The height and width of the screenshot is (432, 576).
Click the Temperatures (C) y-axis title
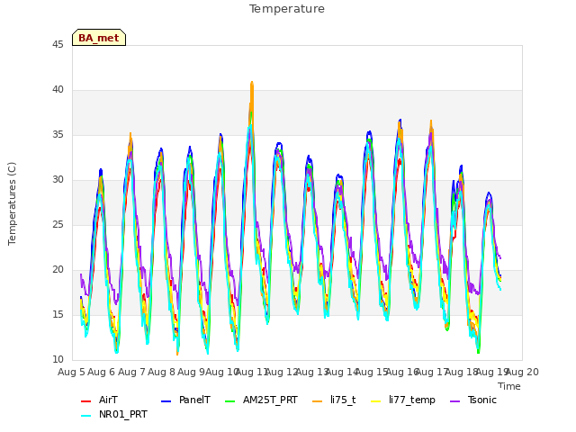pos(12,203)
